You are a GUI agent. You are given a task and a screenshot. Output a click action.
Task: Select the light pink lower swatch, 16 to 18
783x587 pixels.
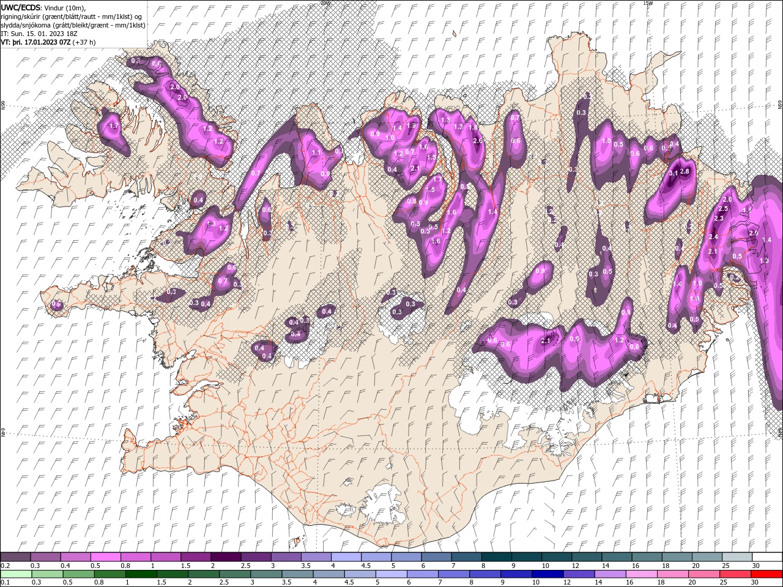[640, 574]
